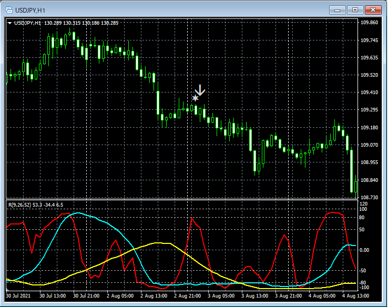
Task: Click the 30 Jul 2021 time axis label
Action: [18, 296]
